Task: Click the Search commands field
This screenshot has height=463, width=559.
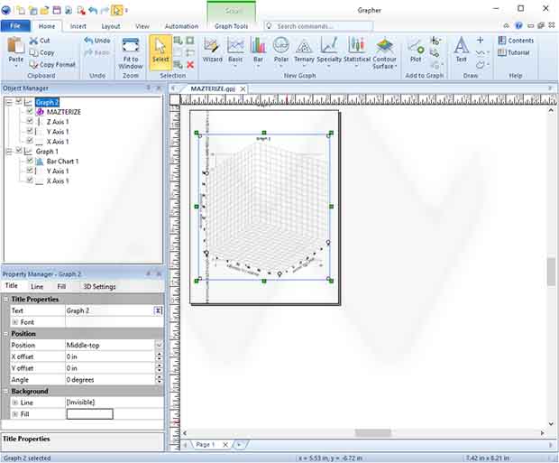Action: point(318,26)
